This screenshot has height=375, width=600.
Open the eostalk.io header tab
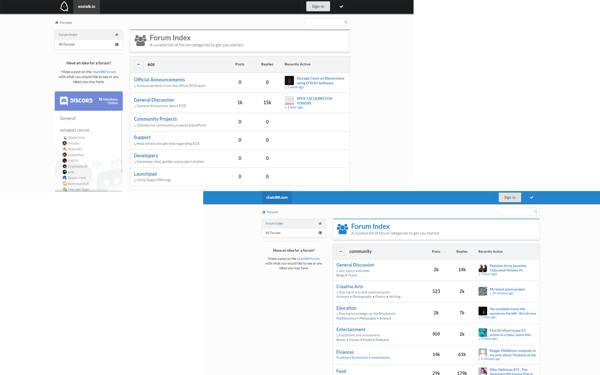pos(86,6)
